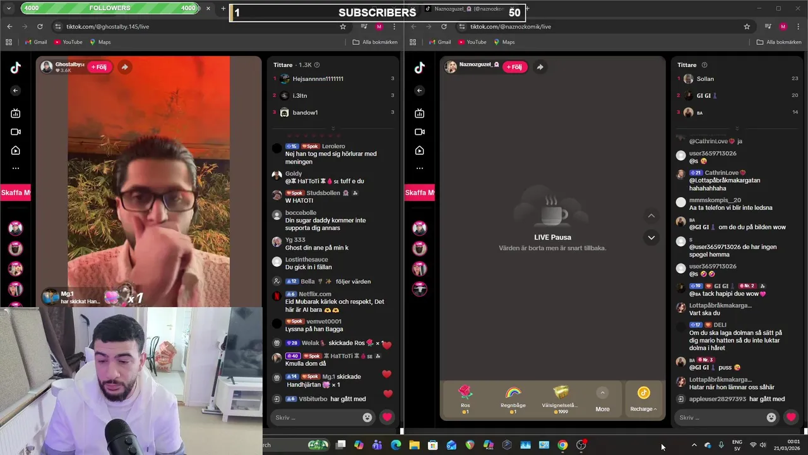Open the LIVE TV icon in left sidebar
The image size is (808, 455).
point(16,113)
